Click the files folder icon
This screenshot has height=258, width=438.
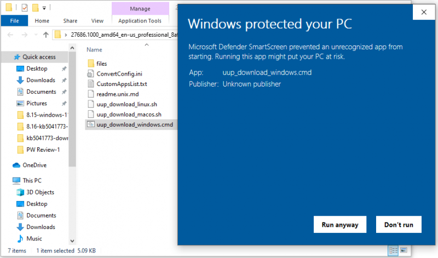(91, 64)
